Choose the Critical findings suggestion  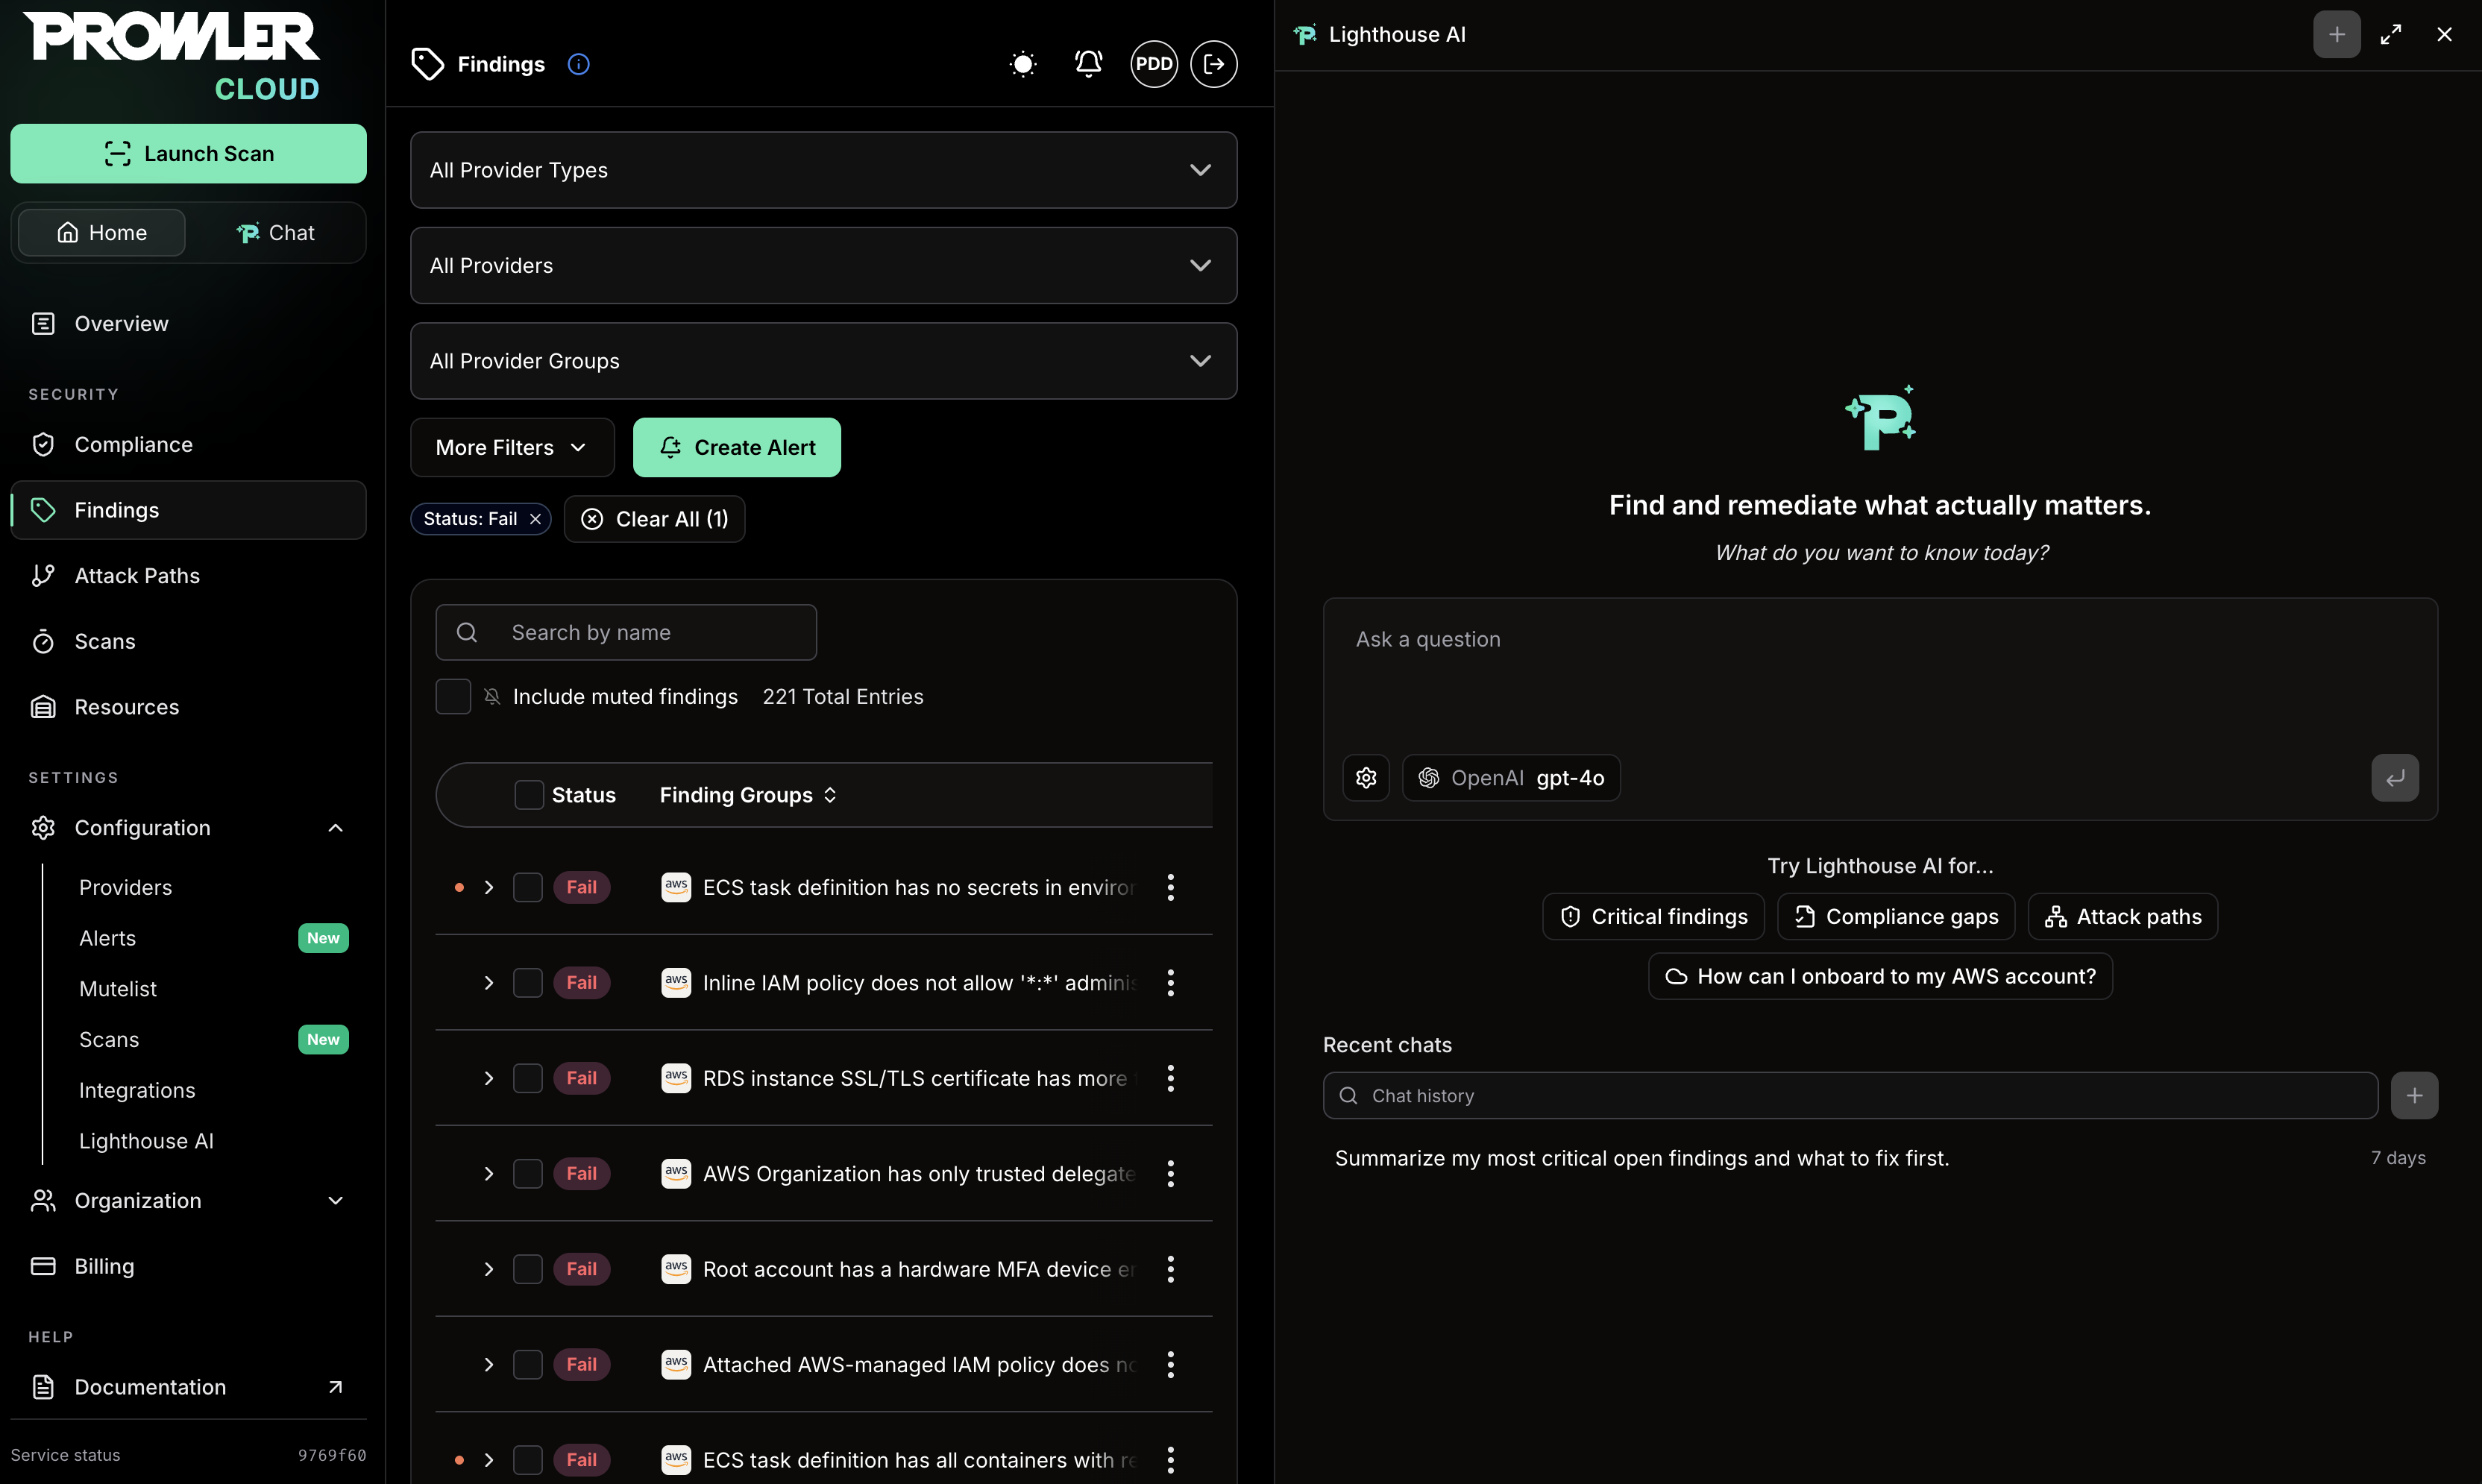click(1653, 917)
